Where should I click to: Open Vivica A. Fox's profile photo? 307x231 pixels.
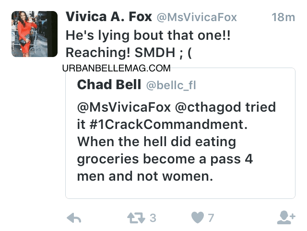tap(35, 34)
